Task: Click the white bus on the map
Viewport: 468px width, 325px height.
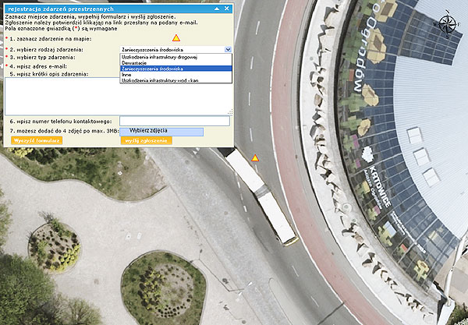Action: click(261, 196)
